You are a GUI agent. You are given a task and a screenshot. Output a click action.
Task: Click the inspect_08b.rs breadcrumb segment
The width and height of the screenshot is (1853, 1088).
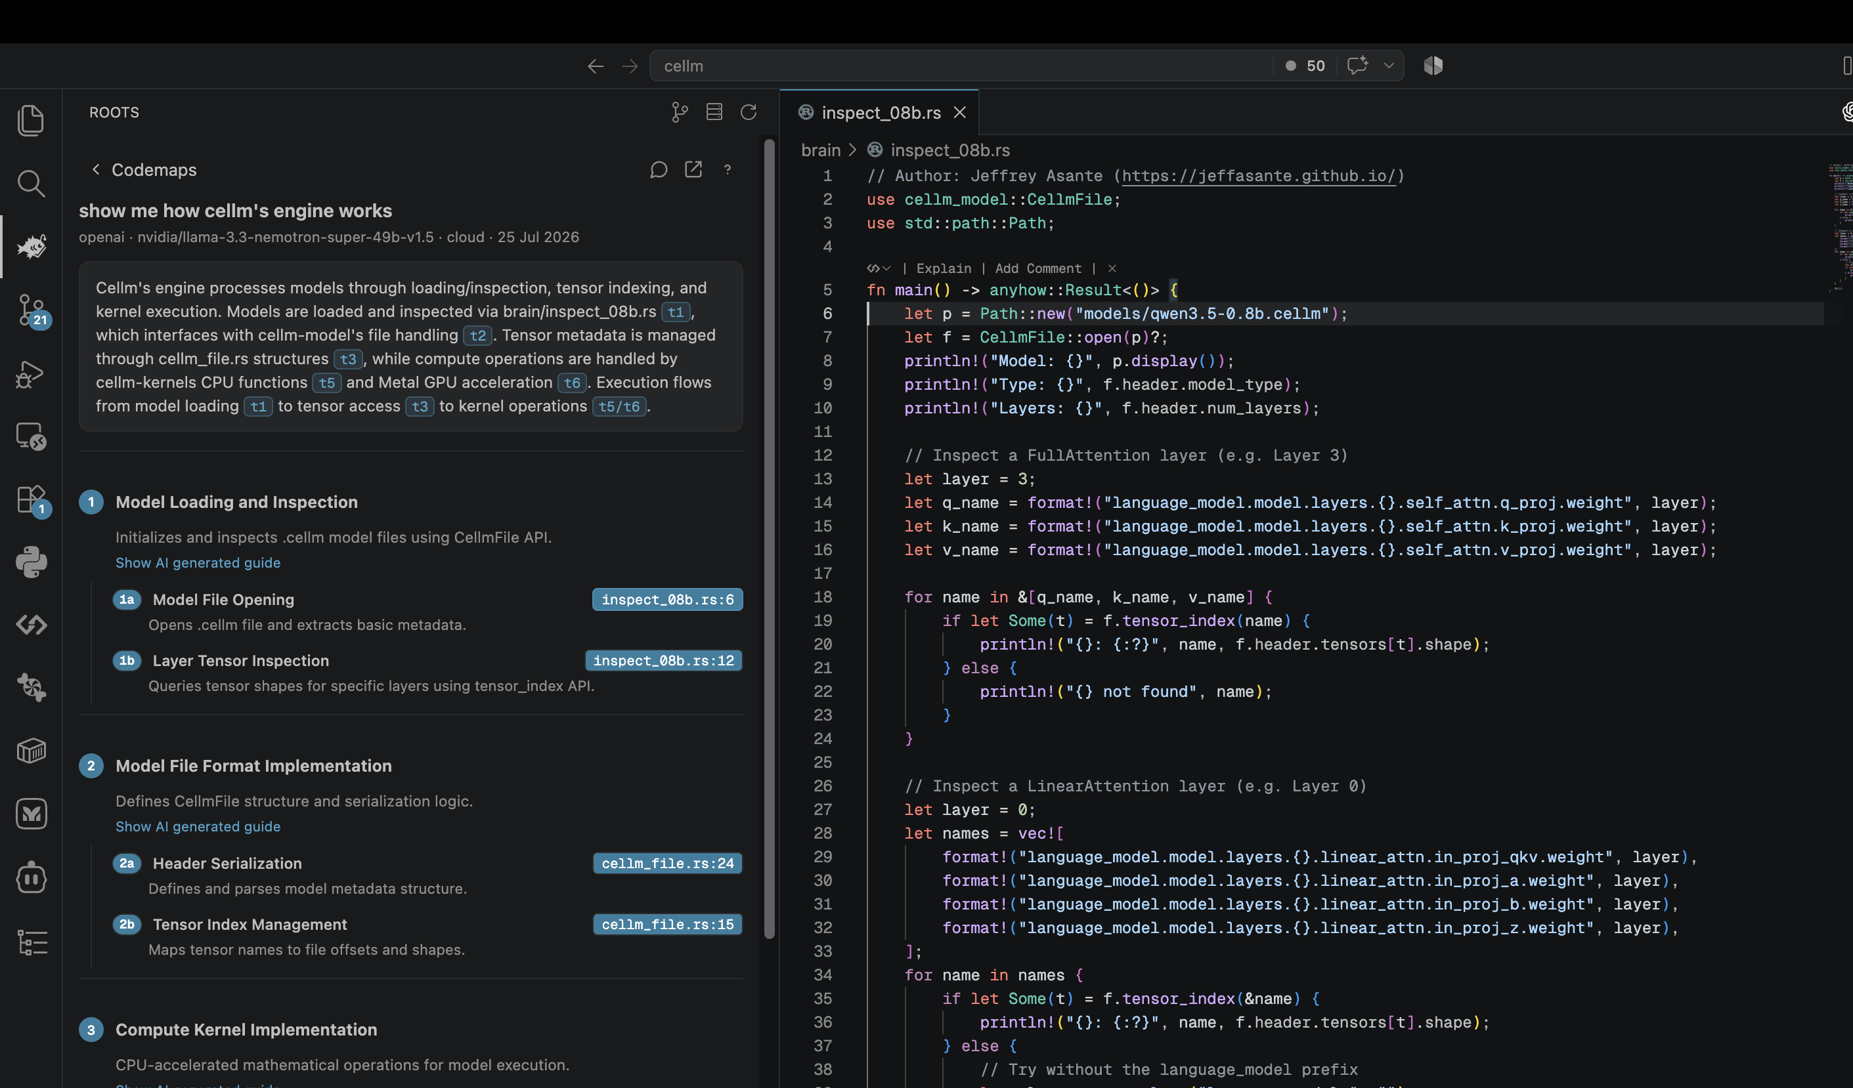pyautogui.click(x=949, y=150)
